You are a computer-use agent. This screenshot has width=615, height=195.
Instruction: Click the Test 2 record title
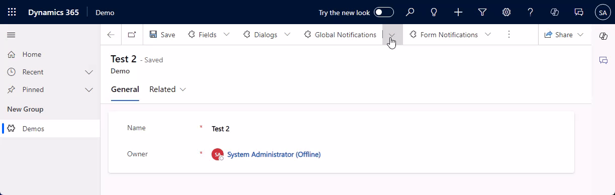tap(124, 59)
